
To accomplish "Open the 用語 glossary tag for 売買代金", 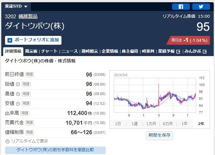I will tap(30, 123).
